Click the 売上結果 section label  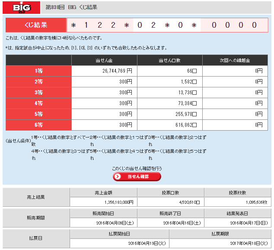(x=36, y=197)
